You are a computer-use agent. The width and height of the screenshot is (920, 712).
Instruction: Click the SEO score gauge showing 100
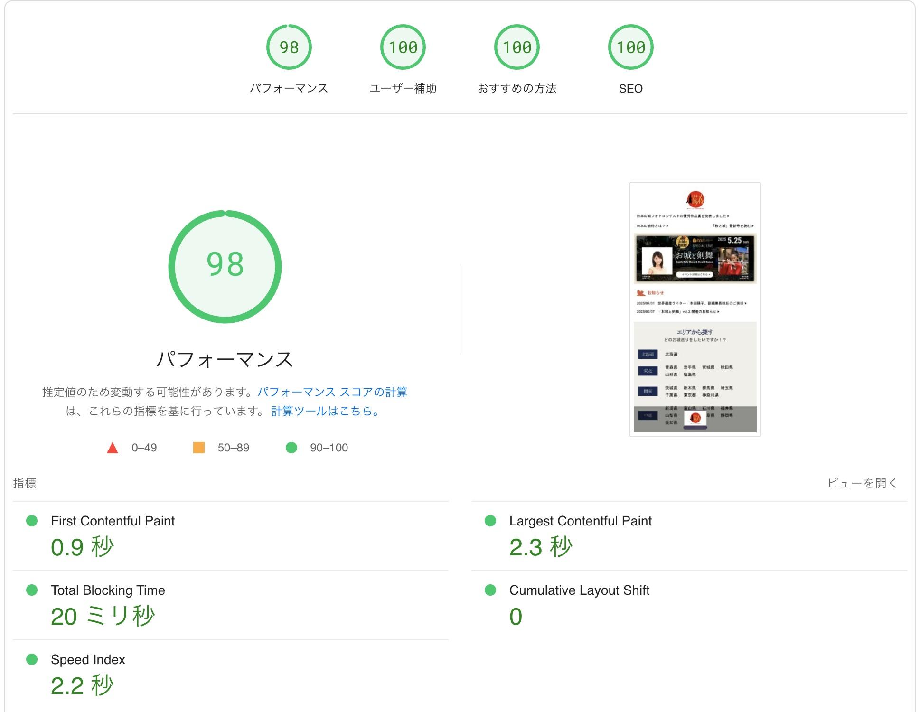pos(630,47)
